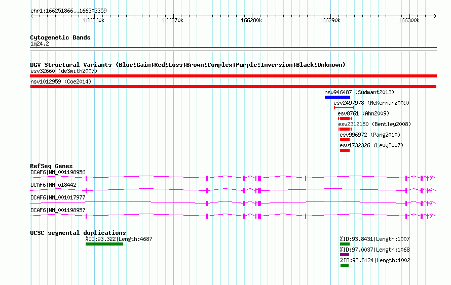Click the esv2312150 (Bentley2008) label

374,124
